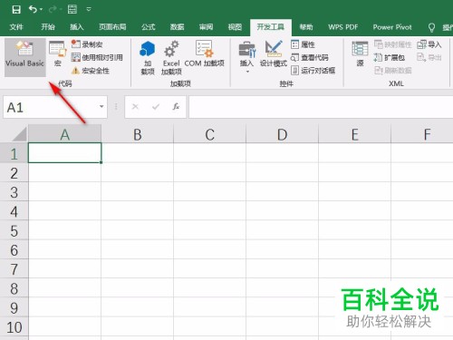Import XML data (导入)

coord(429,44)
